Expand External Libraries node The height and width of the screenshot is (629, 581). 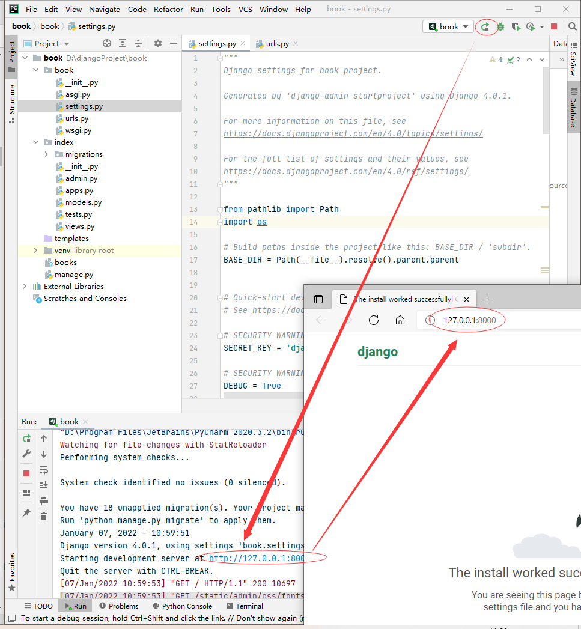coord(25,287)
